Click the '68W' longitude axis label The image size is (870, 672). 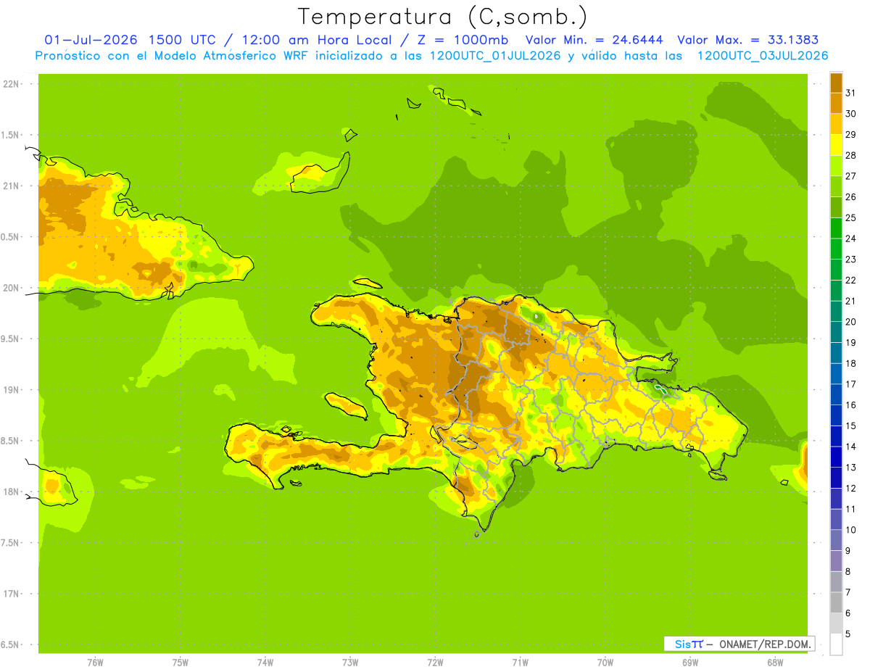(775, 663)
